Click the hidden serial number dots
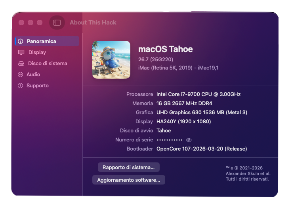The height and width of the screenshot is (211, 290). coord(170,140)
